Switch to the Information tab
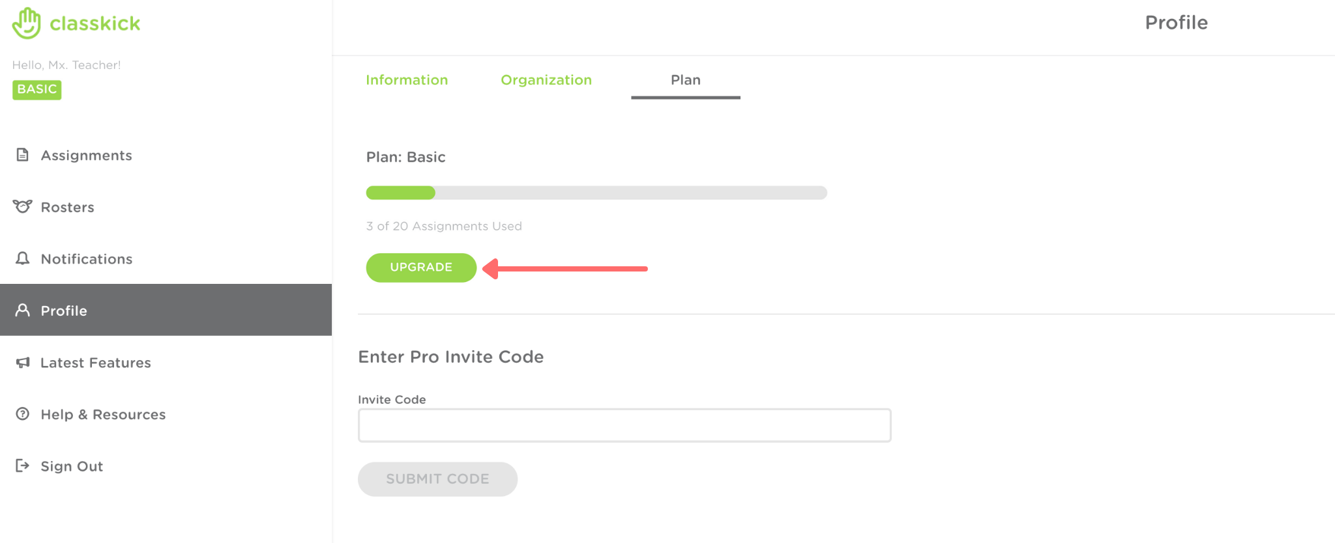The width and height of the screenshot is (1335, 543). tap(407, 80)
